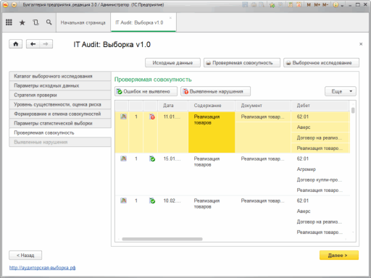
Task: Open the Еще dropdown menu
Action: (x=341, y=91)
